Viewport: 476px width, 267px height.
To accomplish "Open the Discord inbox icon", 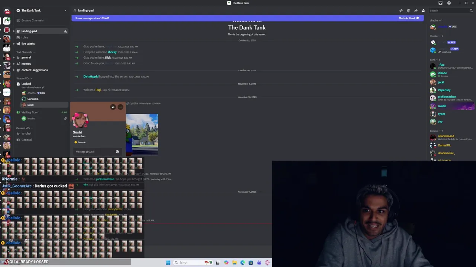I will tap(440, 3).
